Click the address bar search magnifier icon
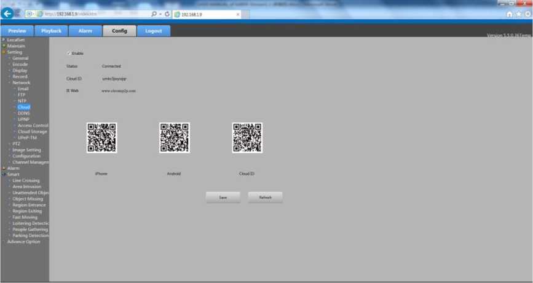The height and width of the screenshot is (283, 533). click(x=154, y=14)
